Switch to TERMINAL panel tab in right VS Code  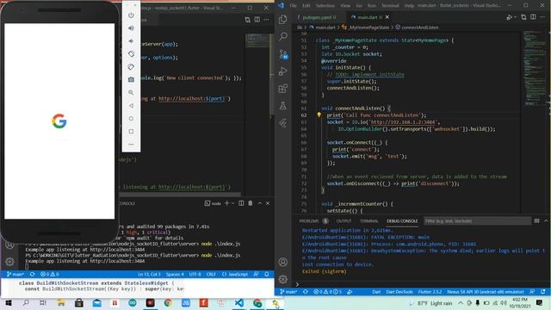(369, 220)
